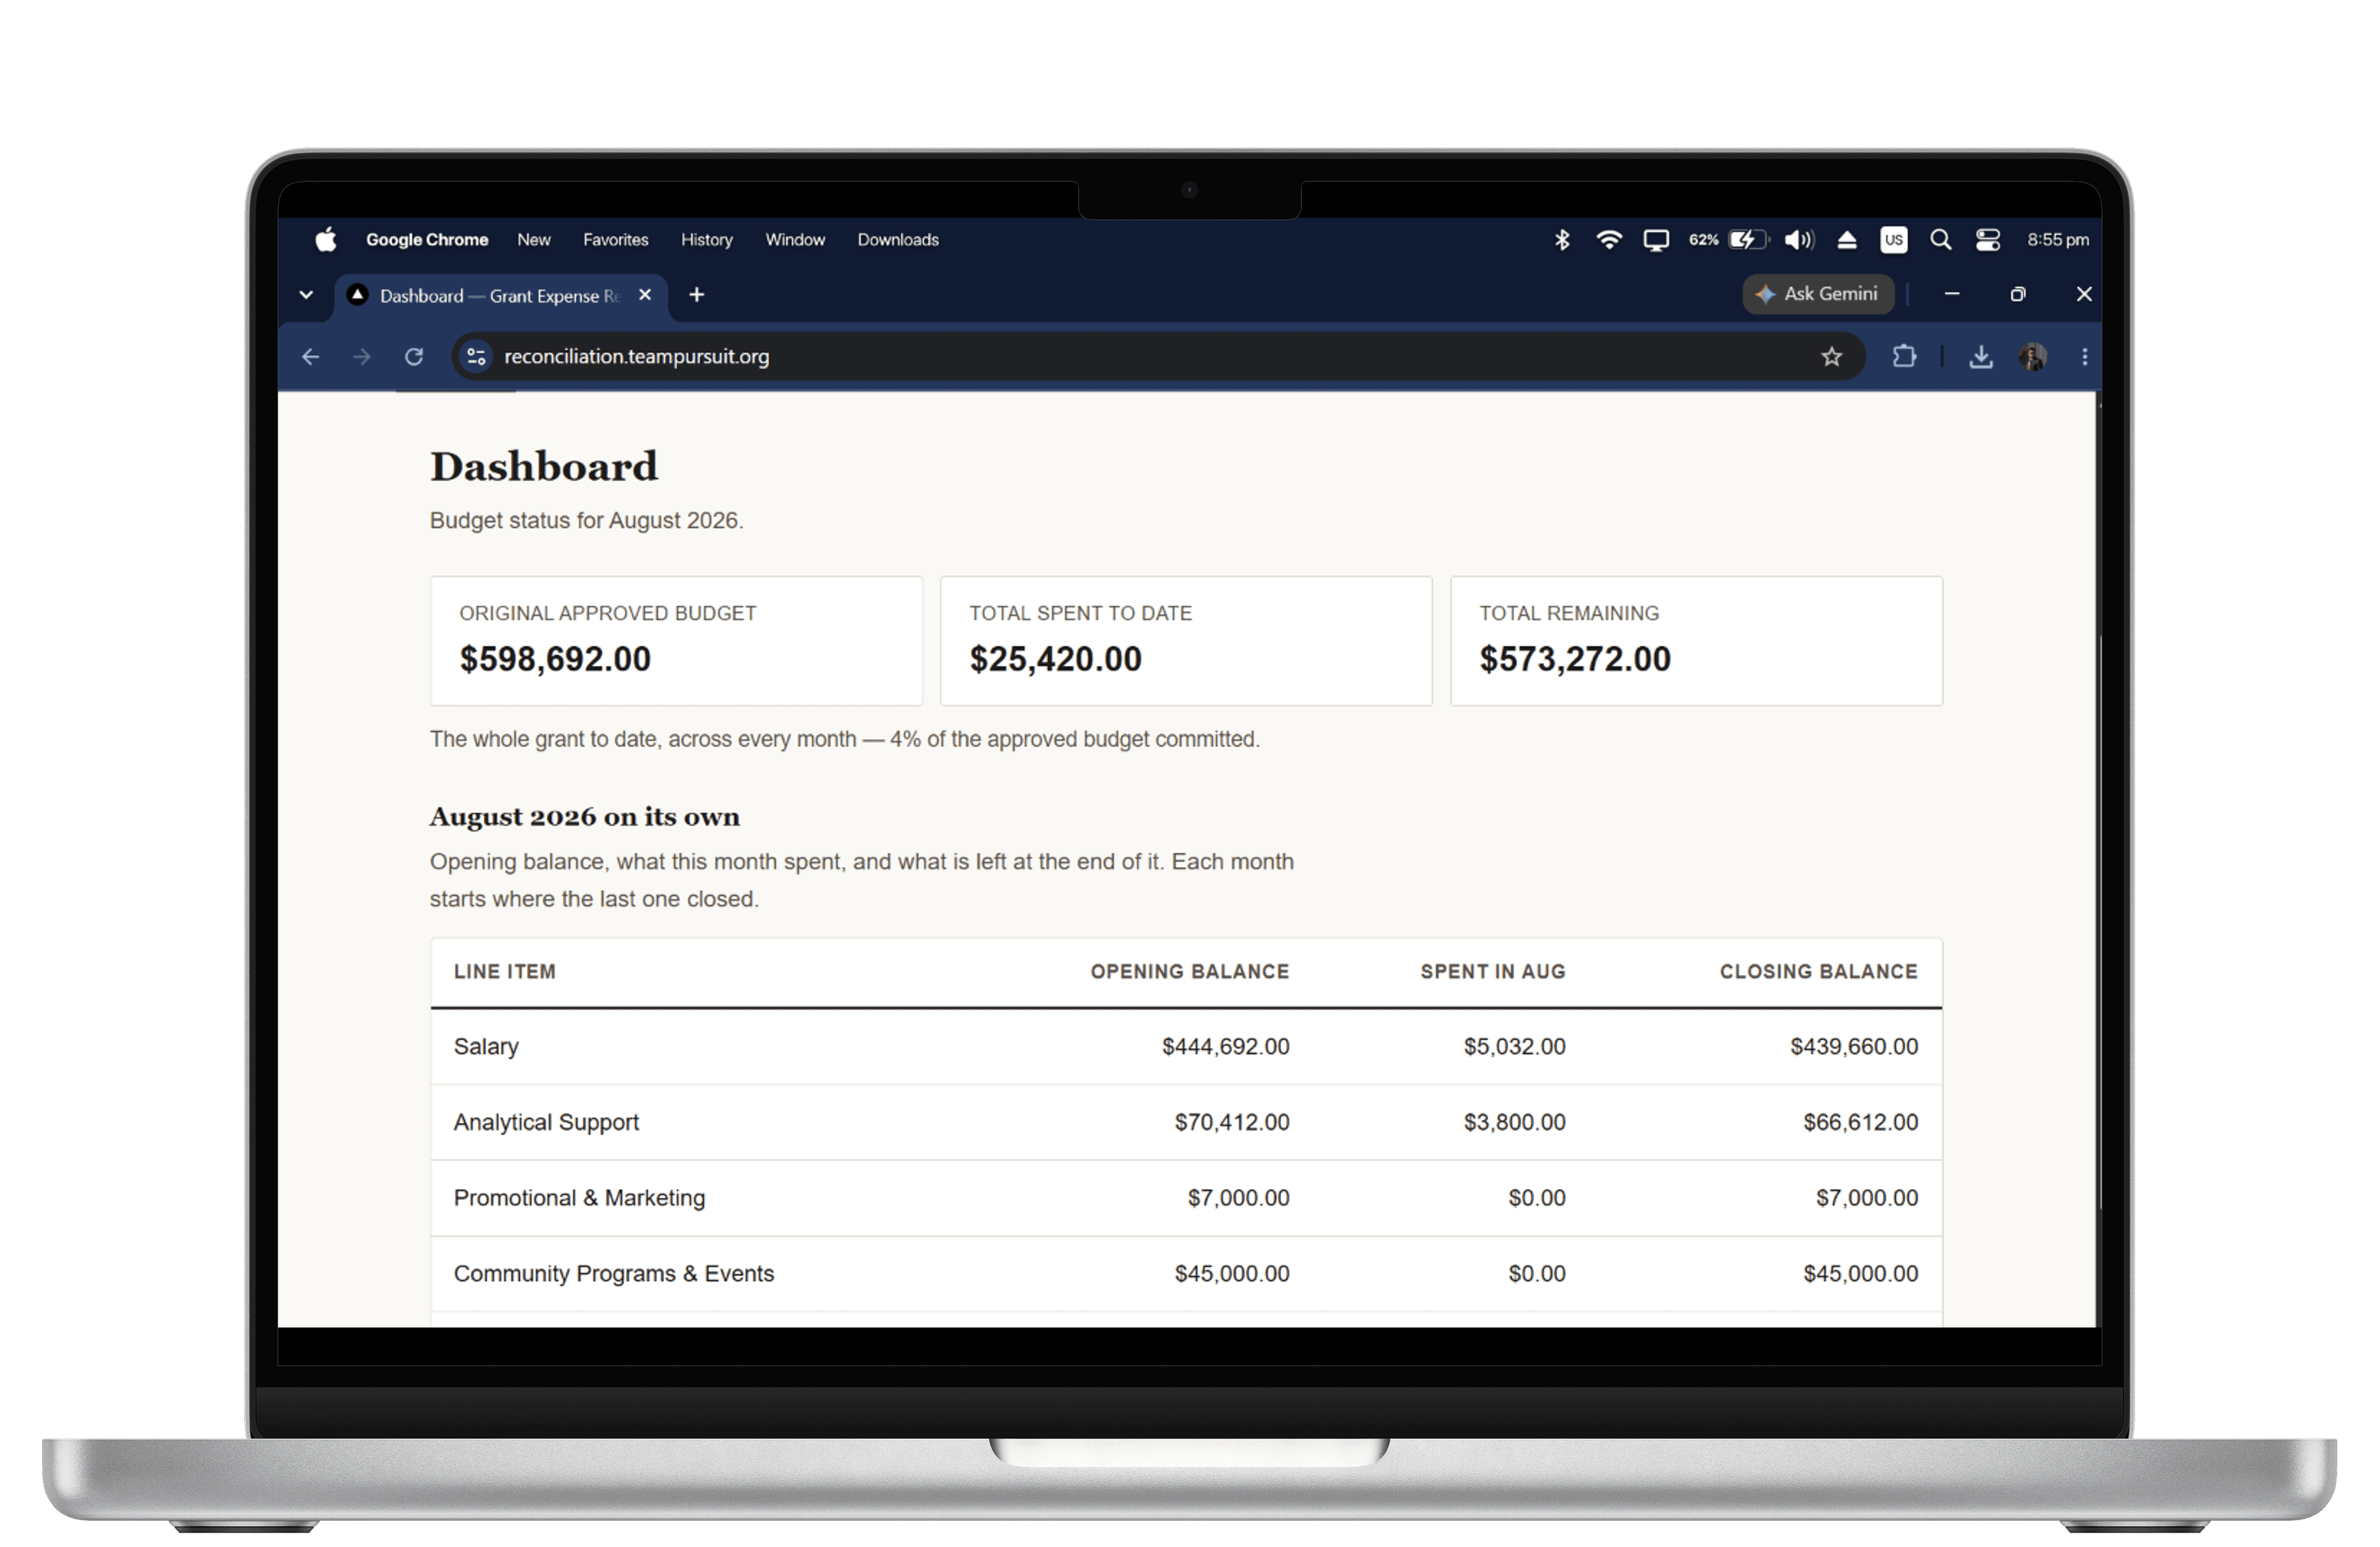Click the page vertical scrollbar
This screenshot has height=1547, width=2380.
(x=2098, y=860)
